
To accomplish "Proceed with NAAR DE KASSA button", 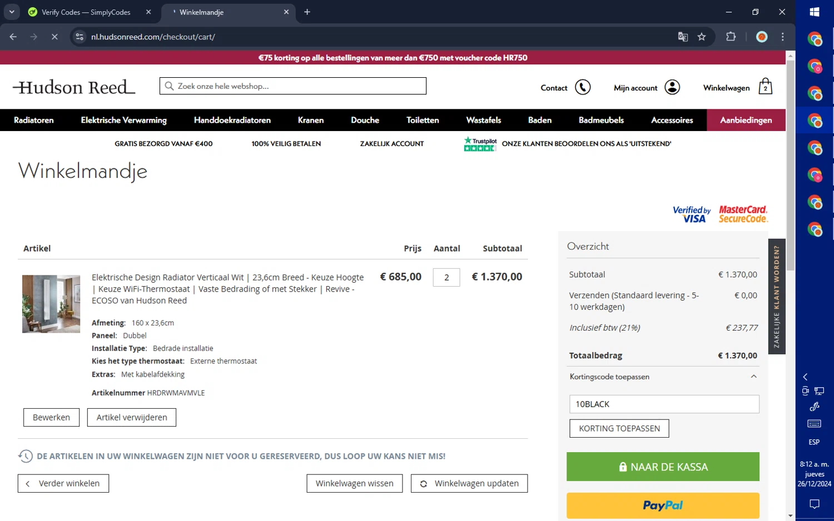I will coord(663,467).
